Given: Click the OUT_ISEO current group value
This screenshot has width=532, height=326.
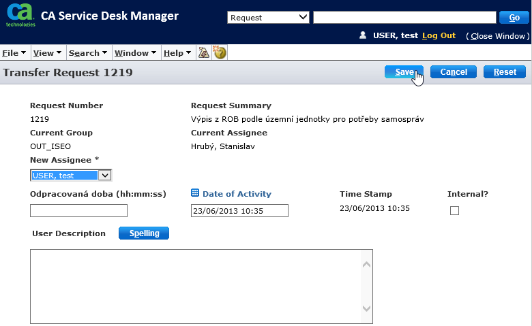Looking at the screenshot, I should 50,146.
